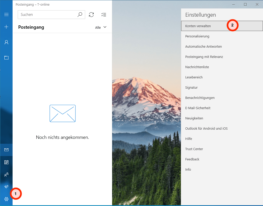The height and width of the screenshot is (206, 263).
Task: Select the Mail envelope sidebar icon
Action: click(x=6, y=150)
